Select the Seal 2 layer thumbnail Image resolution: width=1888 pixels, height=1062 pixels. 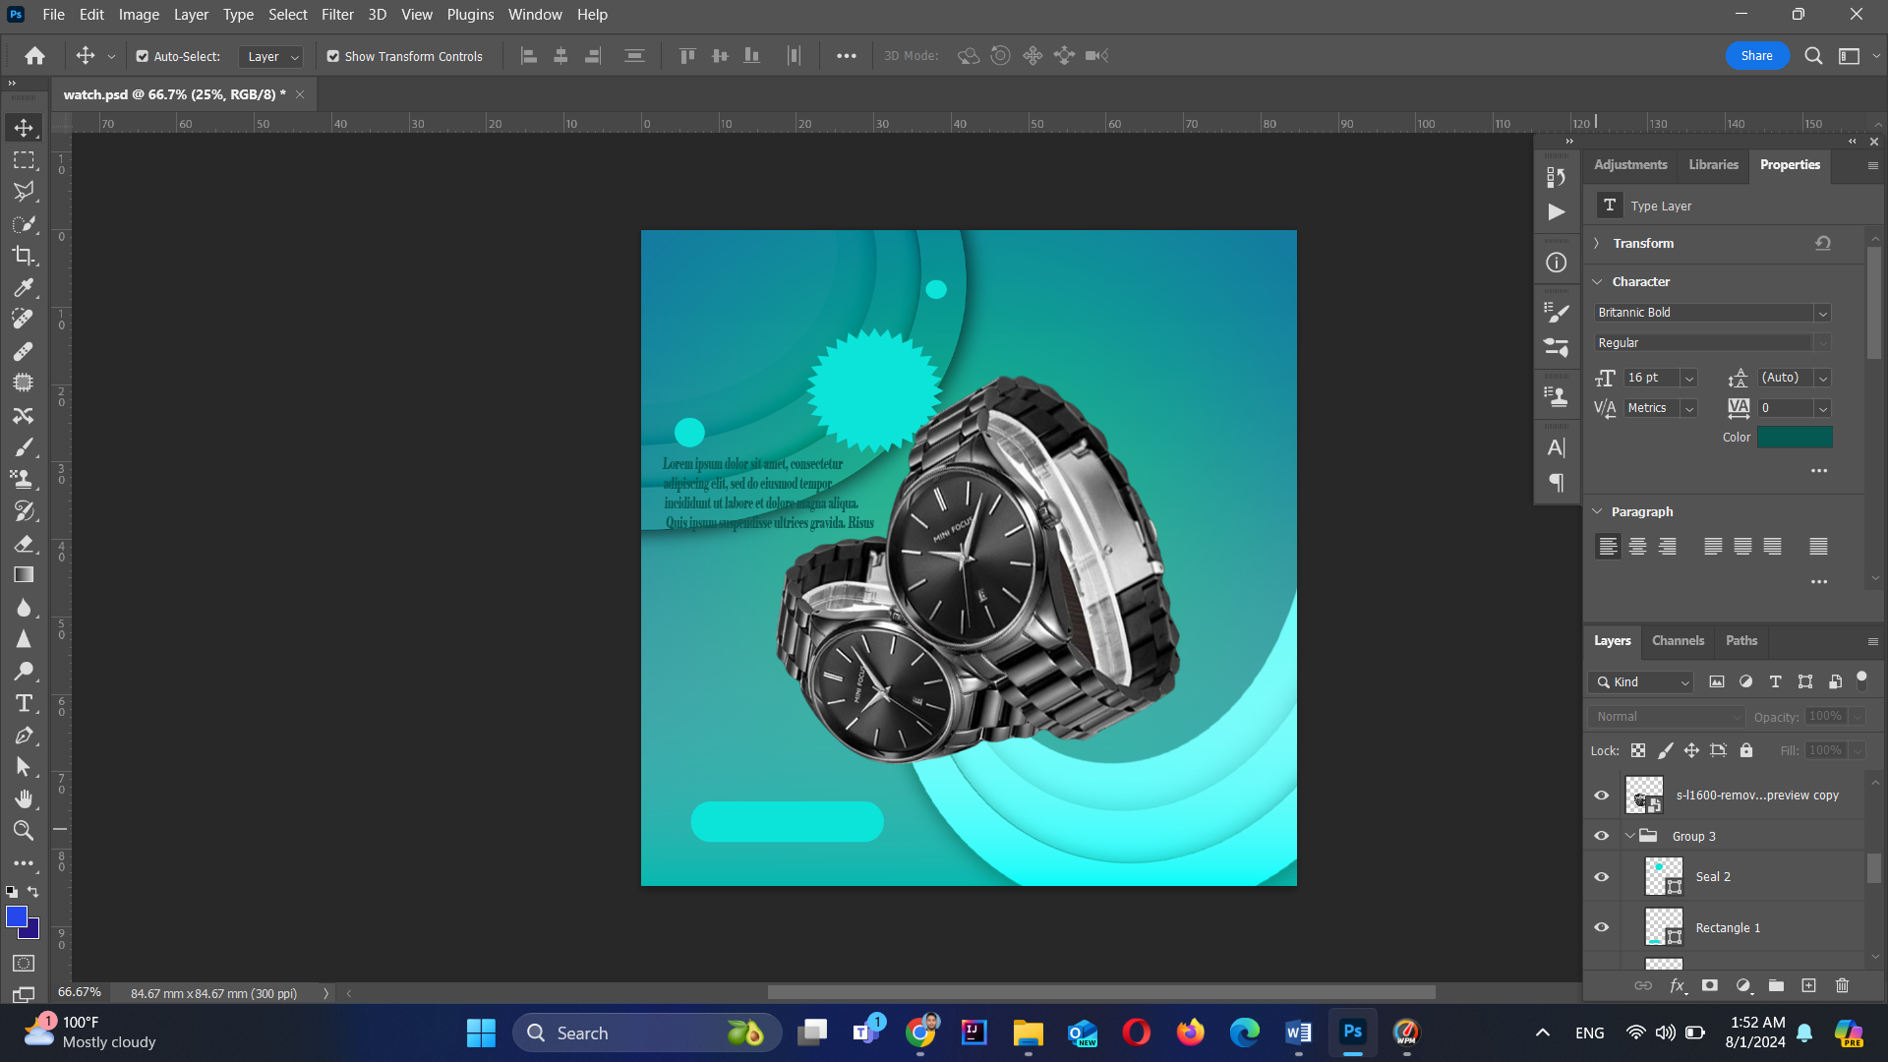point(1664,876)
